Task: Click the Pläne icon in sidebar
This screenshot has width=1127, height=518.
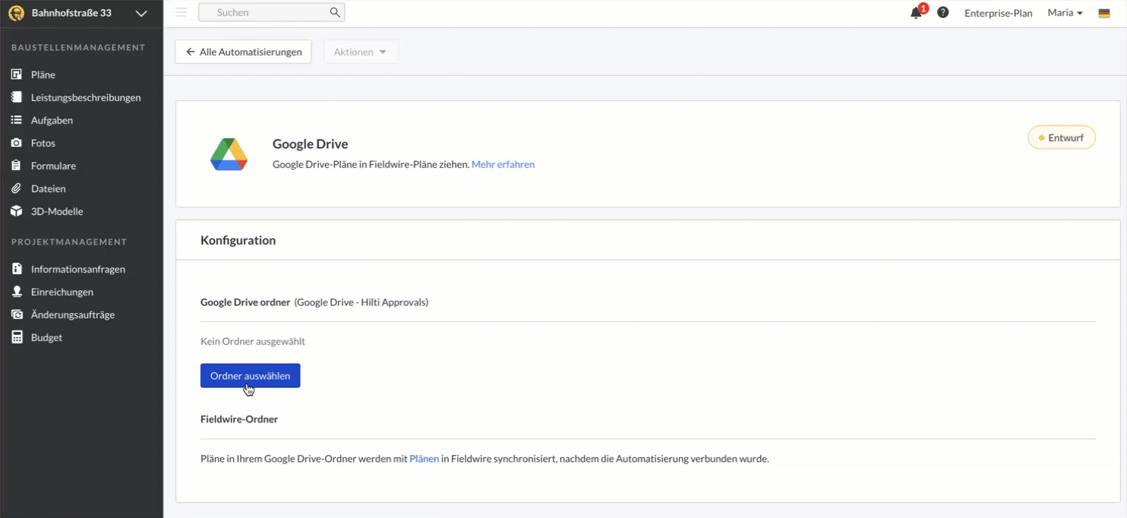Action: point(17,74)
